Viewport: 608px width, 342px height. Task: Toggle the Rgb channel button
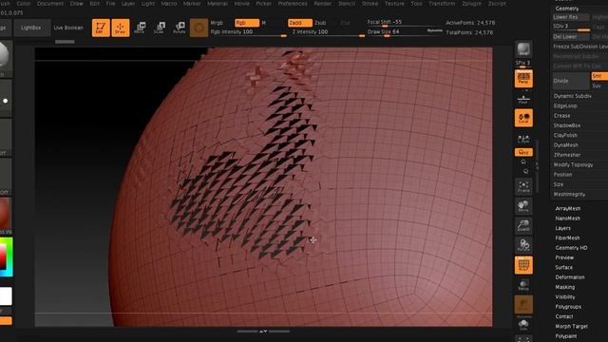tap(247, 23)
